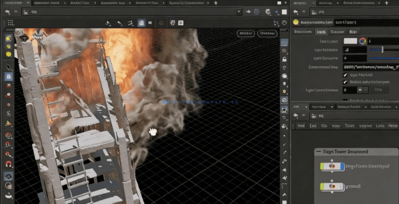
Task: Click the face mask icon in viewport toolbar
Action: coord(172,23)
